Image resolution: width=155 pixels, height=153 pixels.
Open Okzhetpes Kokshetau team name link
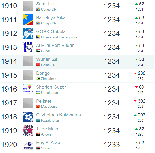click(59, 115)
